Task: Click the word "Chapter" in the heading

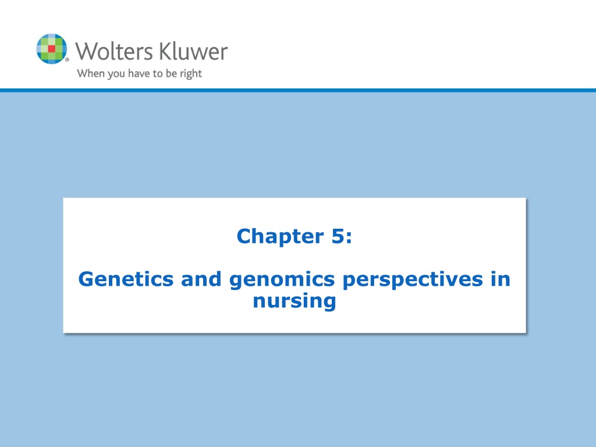Action: [x=280, y=236]
